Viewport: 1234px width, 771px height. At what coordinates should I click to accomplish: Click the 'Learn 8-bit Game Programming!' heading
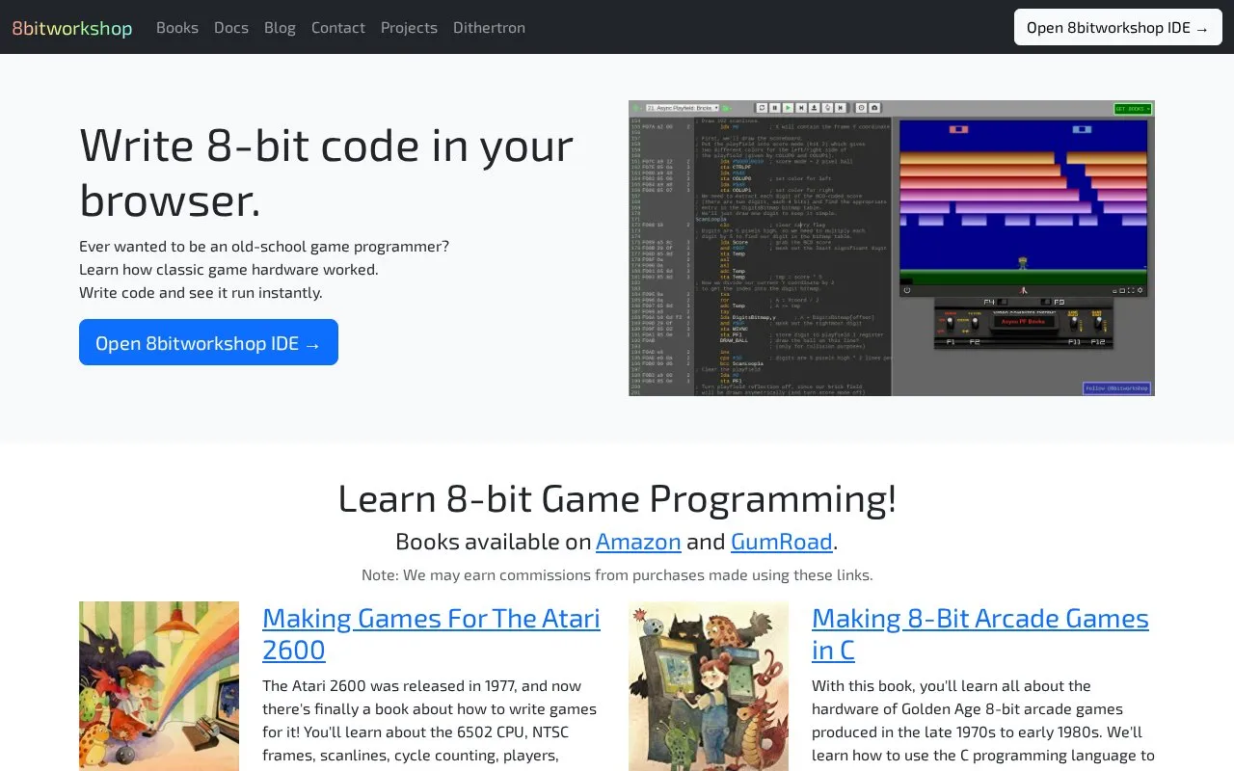[617, 498]
